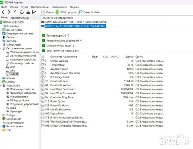Open the Файл menu

(x=4, y=7)
